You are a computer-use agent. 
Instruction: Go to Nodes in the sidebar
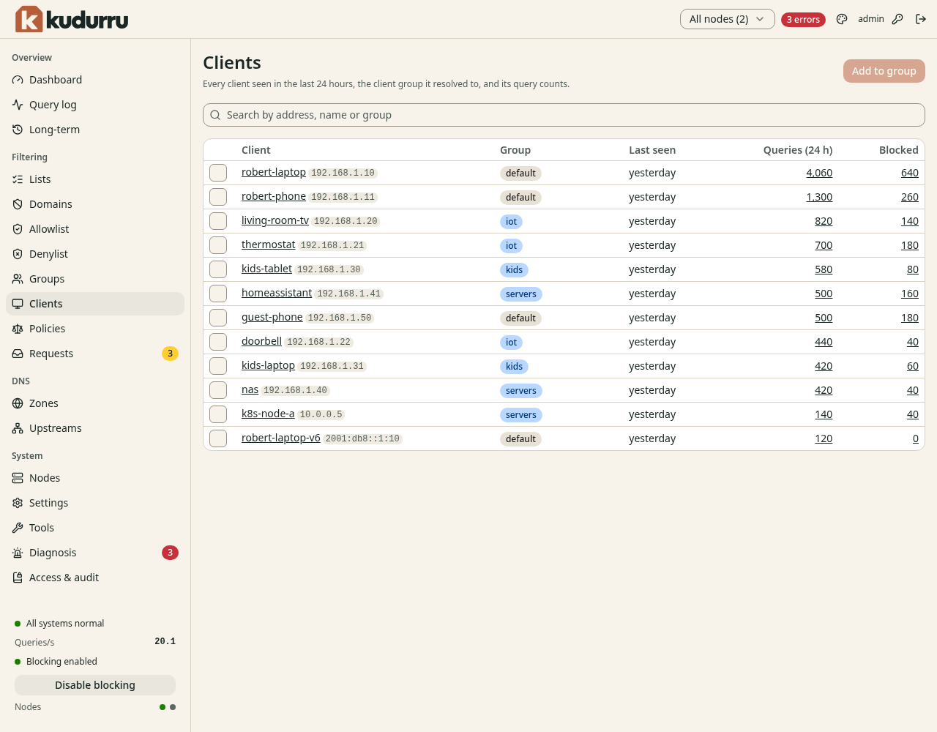point(95,478)
